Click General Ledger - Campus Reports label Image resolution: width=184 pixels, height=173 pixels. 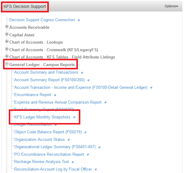pos(42,65)
